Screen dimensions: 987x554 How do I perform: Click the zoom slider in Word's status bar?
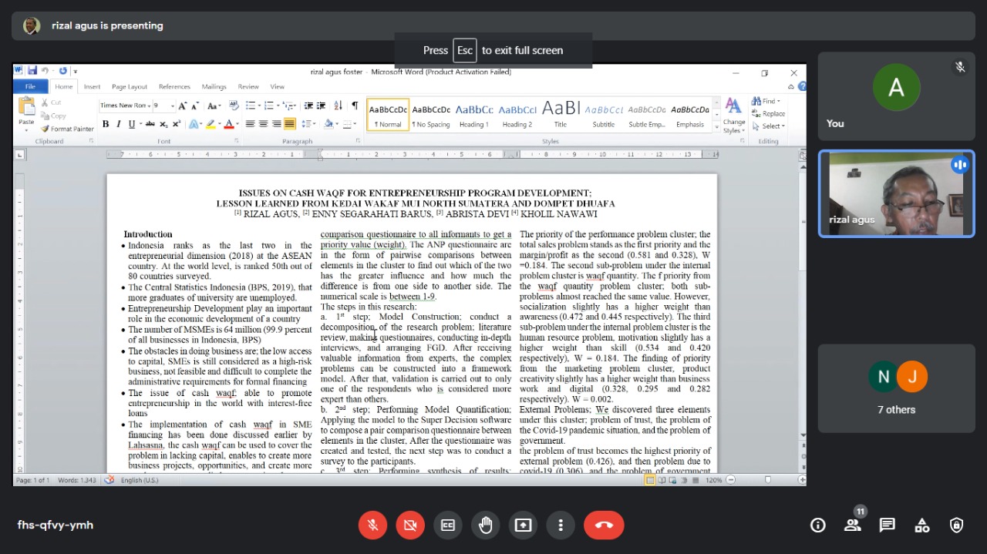coord(767,480)
